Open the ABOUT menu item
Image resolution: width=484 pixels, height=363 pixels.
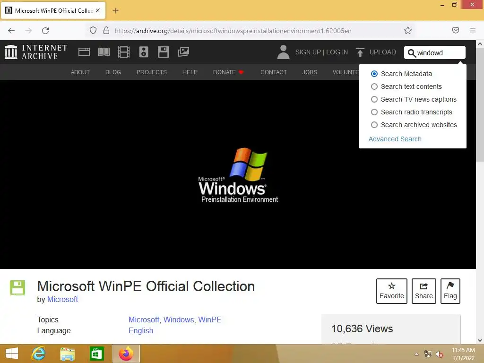point(80,72)
